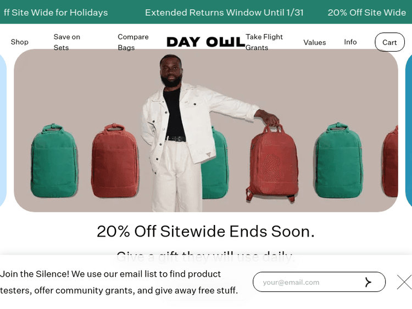Select the red backpack left of model

[115, 161]
